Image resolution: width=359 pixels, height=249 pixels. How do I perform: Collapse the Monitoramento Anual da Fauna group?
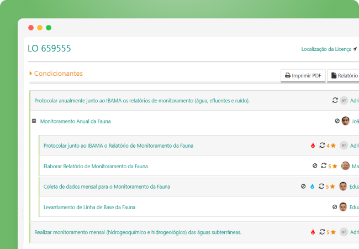coord(34,121)
